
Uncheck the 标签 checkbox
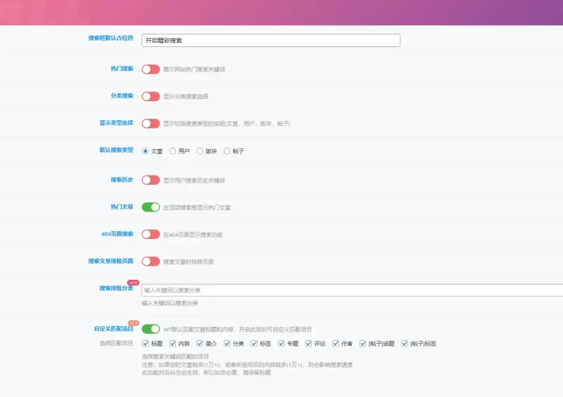click(254, 344)
